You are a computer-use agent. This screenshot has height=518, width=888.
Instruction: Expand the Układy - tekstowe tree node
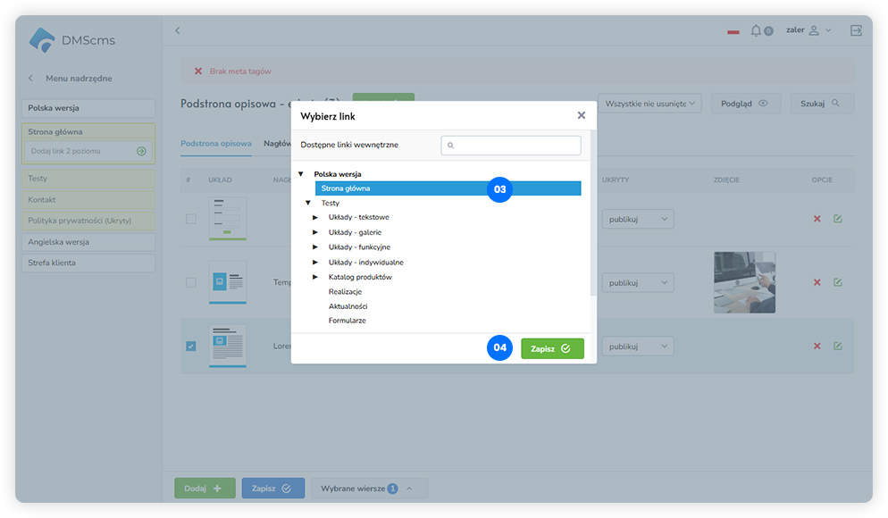(x=315, y=218)
